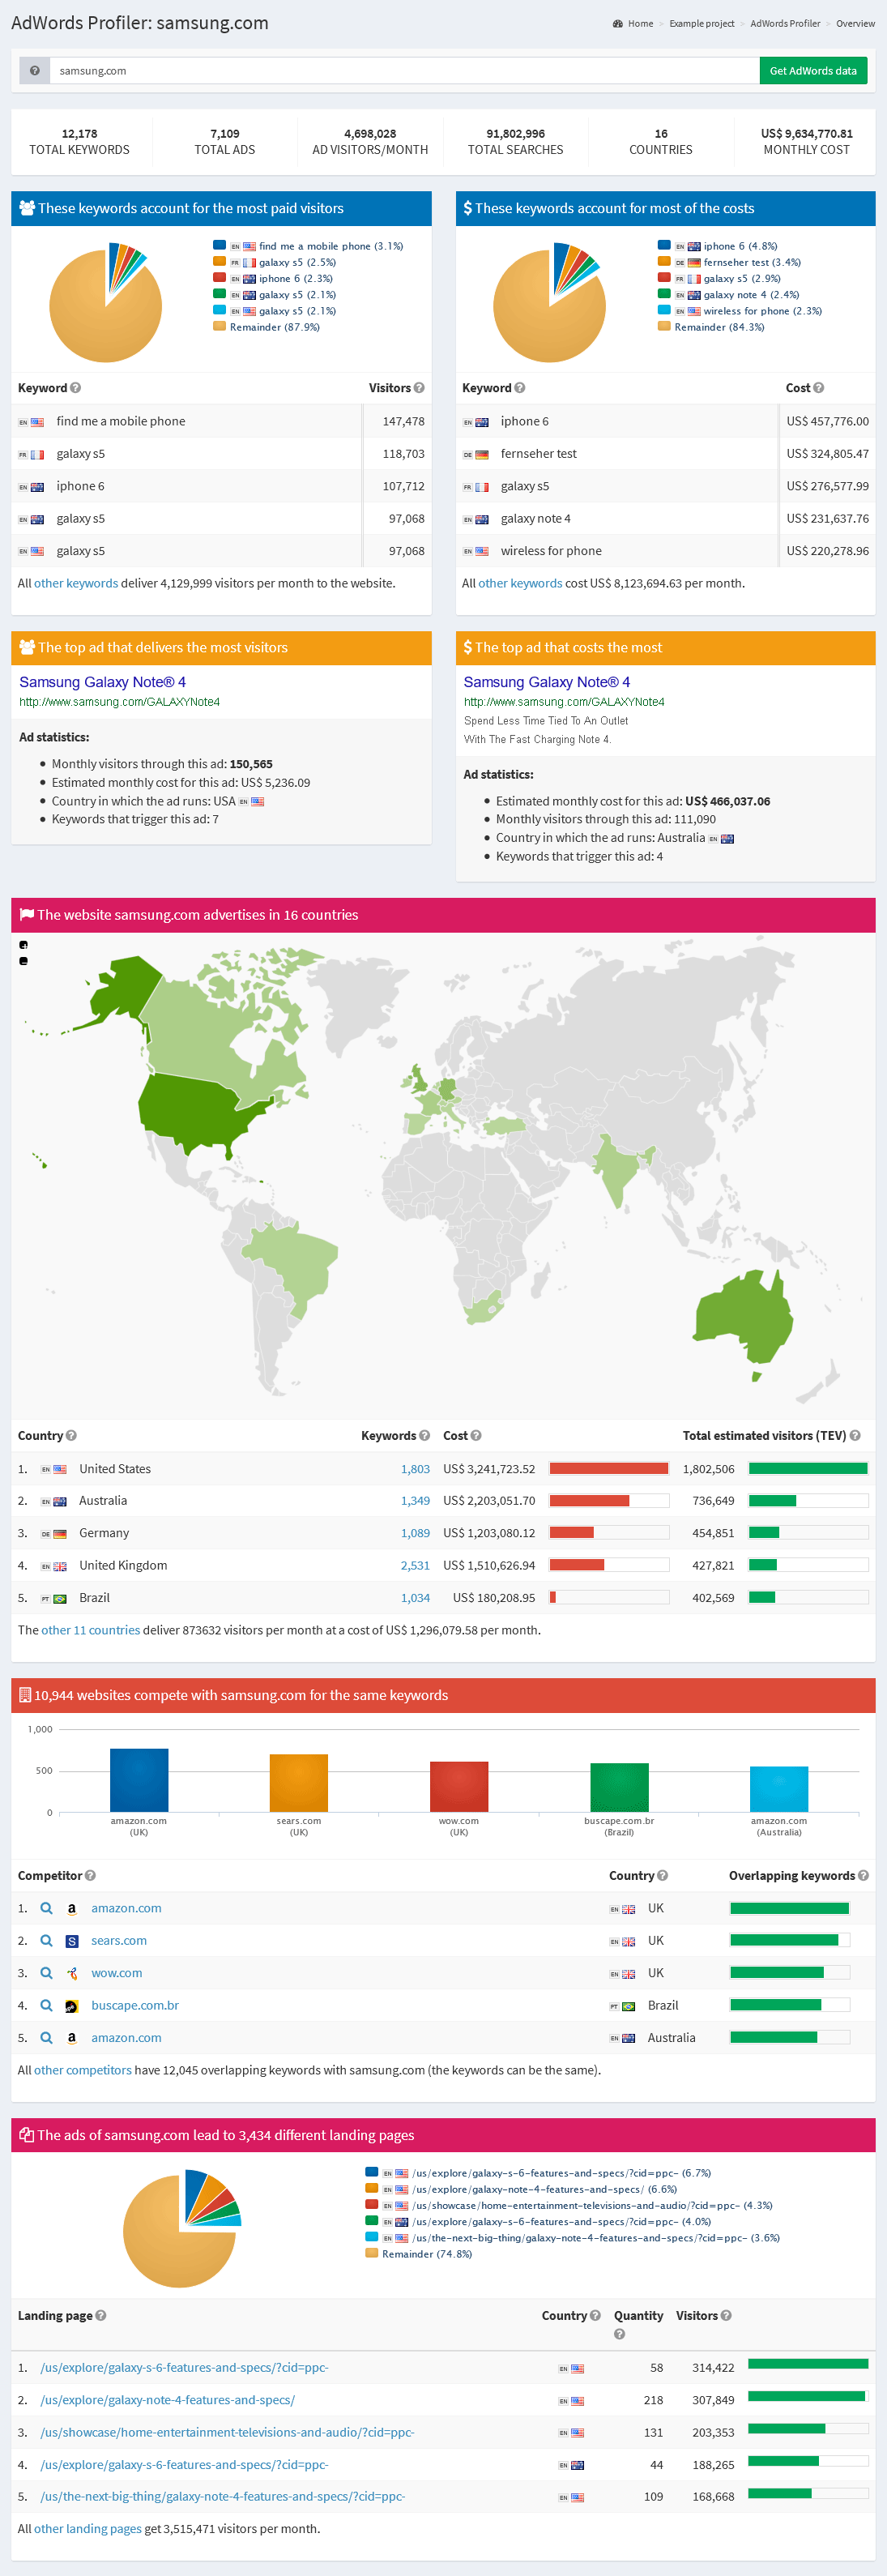This screenshot has height=2576, width=887.
Task: Open landing page /us/showcase/home-entertainment-televisions-and-audio/
Action: coord(227,2432)
